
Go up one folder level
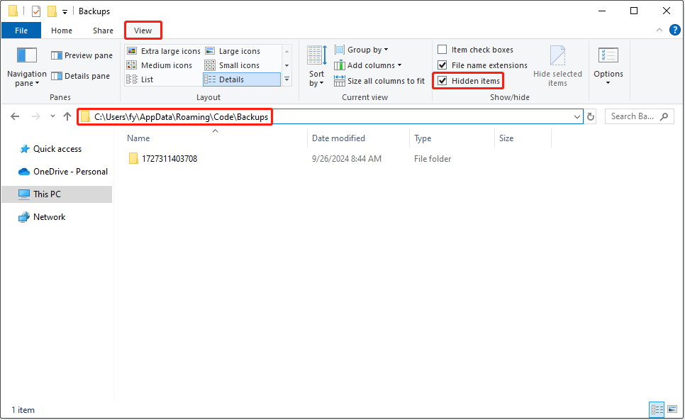[x=67, y=116]
